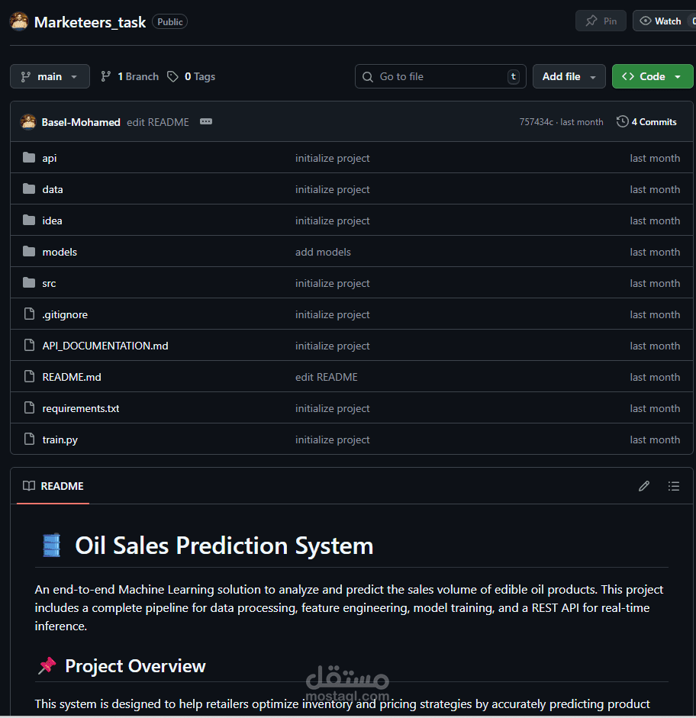This screenshot has width=696, height=718.
Task: Click the Basel-Mohamed avatar in commit row
Action: (28, 122)
